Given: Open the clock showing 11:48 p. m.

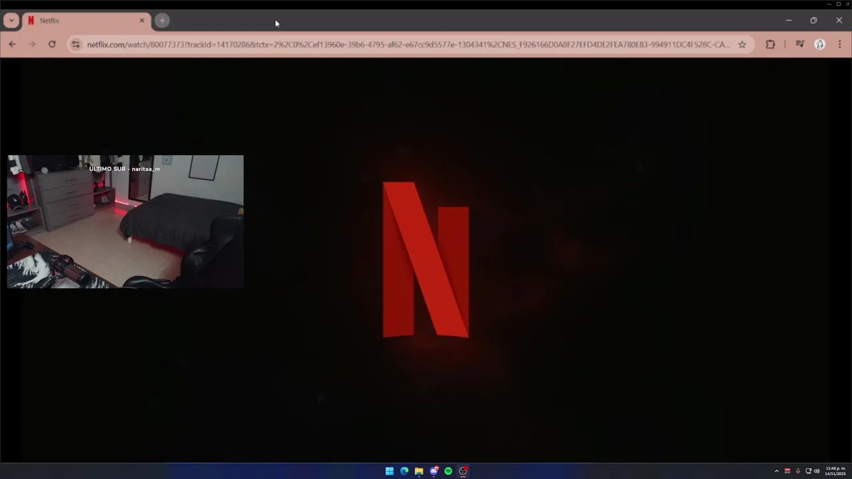Looking at the screenshot, I should coord(835,471).
